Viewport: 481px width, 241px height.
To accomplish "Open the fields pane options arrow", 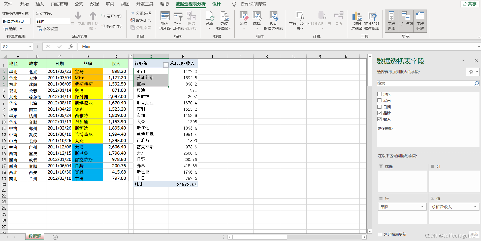I will tap(463, 60).
